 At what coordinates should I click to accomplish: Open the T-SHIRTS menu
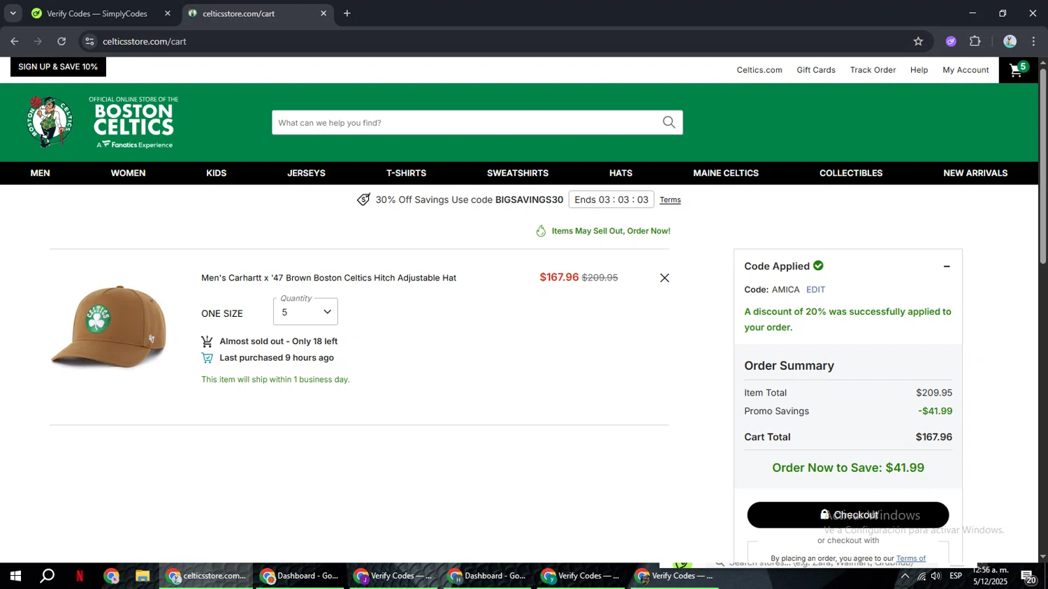pyautogui.click(x=406, y=173)
